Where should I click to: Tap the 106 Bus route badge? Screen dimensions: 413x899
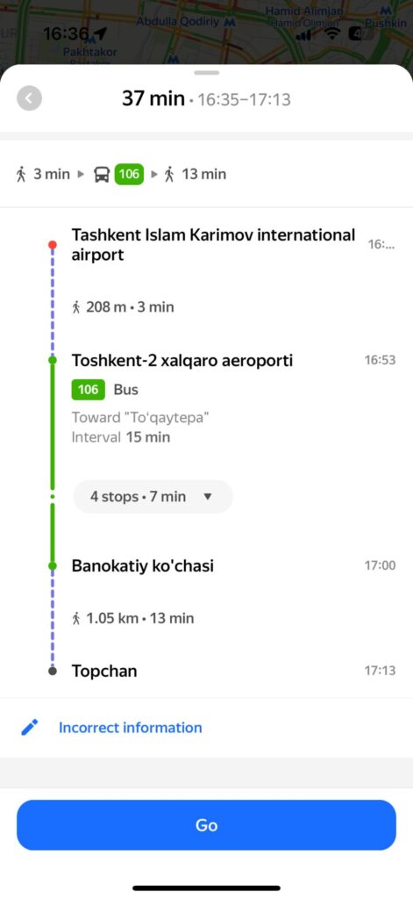[x=89, y=390]
